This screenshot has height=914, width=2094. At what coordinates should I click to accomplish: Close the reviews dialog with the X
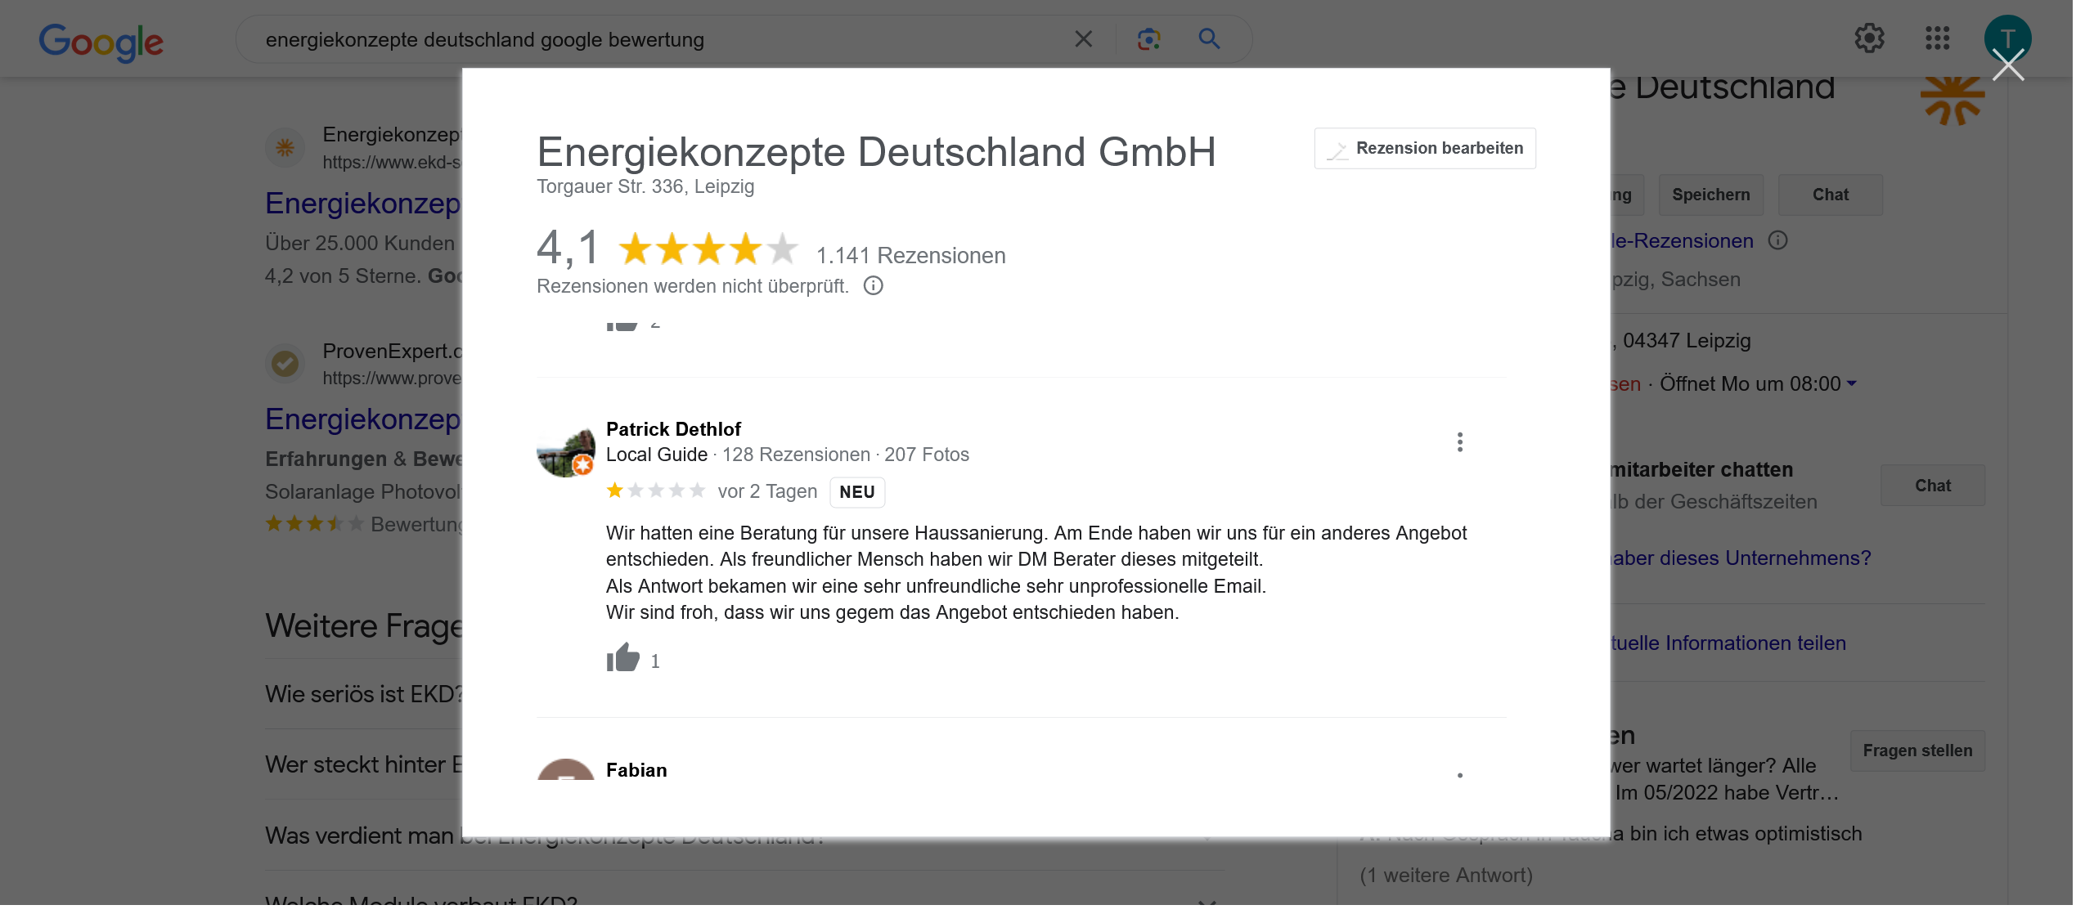(2007, 65)
